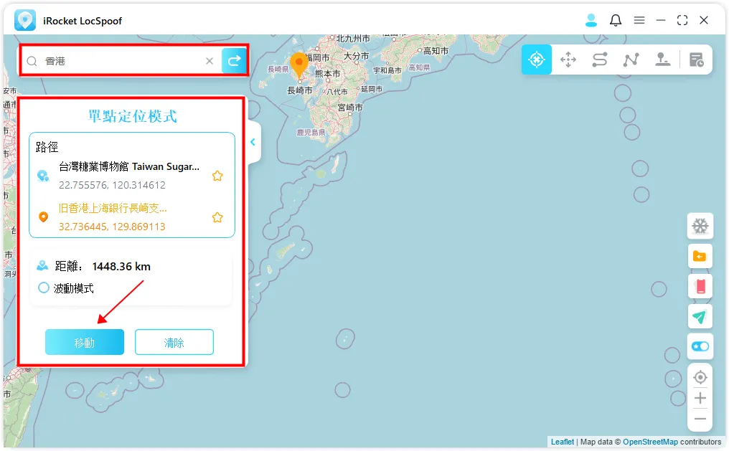This screenshot has width=729, height=451.
Task: Click the 1448.36 km distance value
Action: [x=121, y=266]
